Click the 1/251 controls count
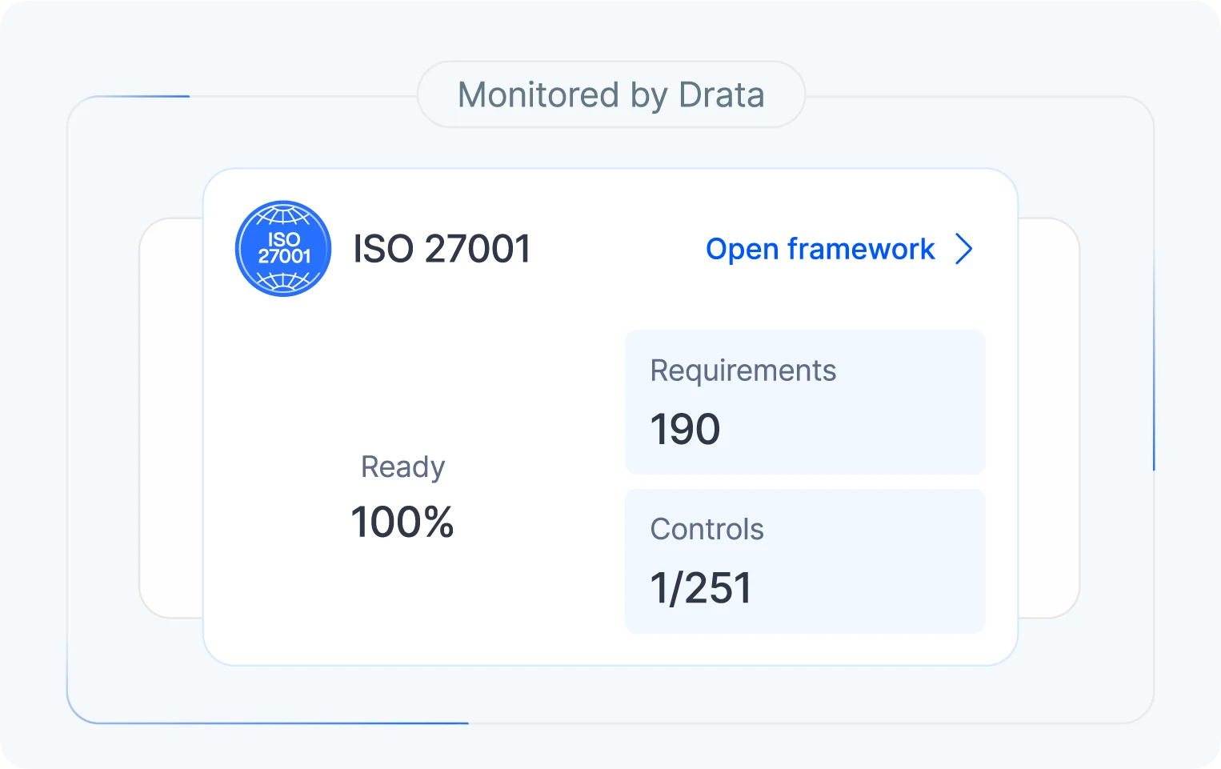Screen dimensions: 1221x769 (x=701, y=588)
